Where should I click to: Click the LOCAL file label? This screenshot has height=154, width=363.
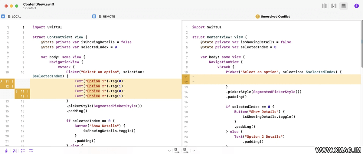(x=15, y=16)
